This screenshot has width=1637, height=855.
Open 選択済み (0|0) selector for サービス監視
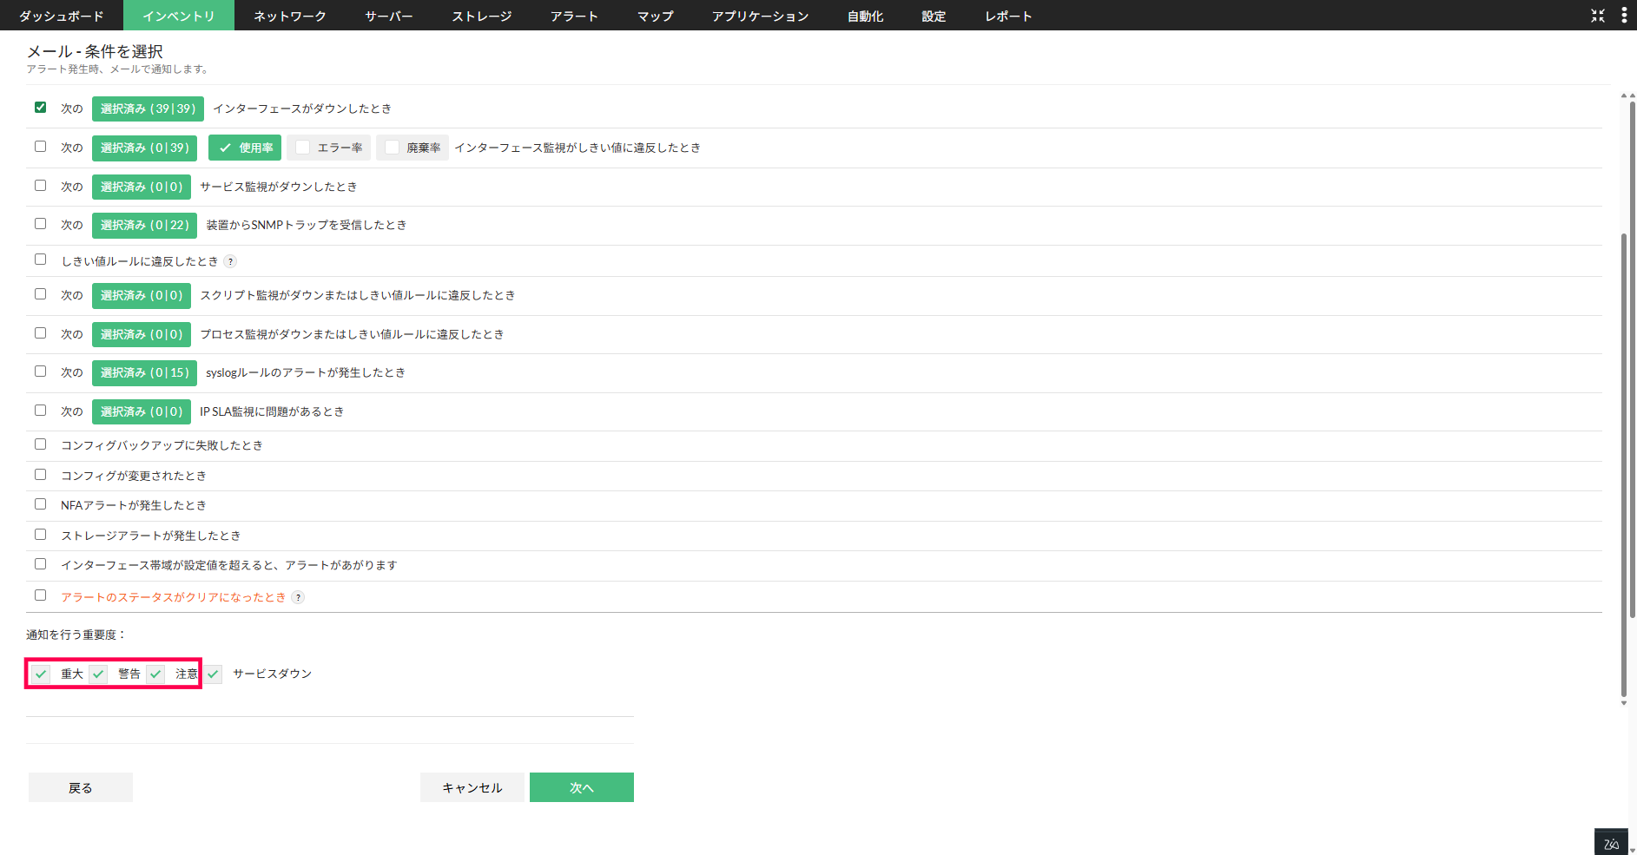142,187
